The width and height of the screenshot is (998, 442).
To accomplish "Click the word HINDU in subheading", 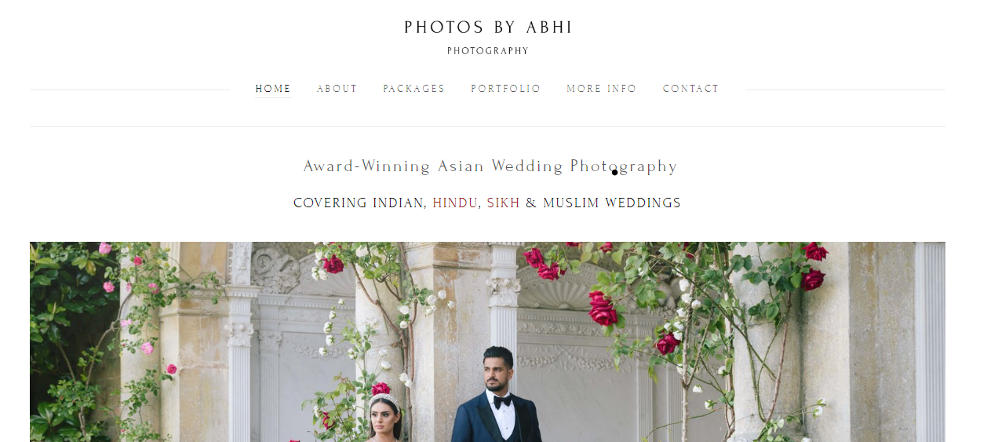I will pyautogui.click(x=455, y=203).
